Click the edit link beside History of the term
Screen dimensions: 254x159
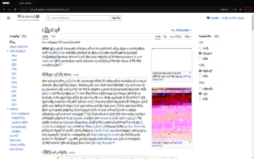(76, 75)
